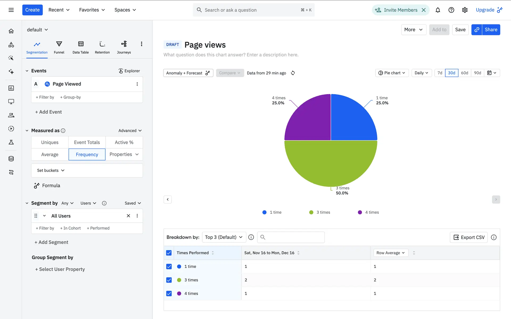Click the Save button
Viewport: 511px width, 319px height.
460,30
